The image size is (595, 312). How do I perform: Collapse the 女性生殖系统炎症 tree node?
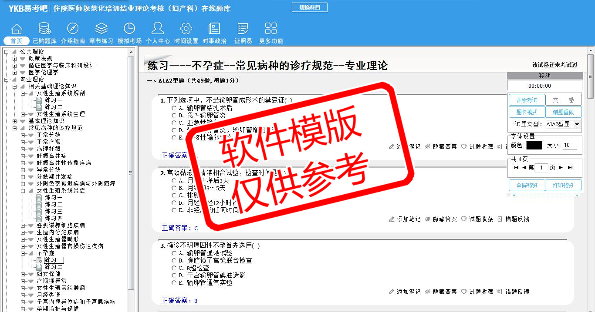(x=23, y=191)
